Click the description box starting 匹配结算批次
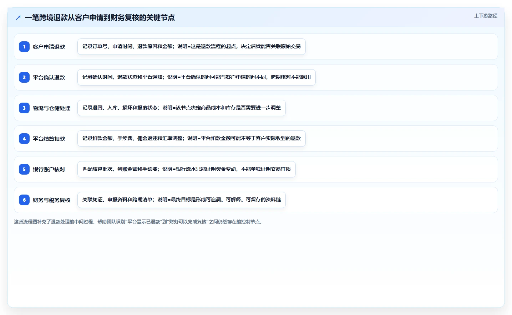512x315 pixels. pyautogui.click(x=187, y=169)
